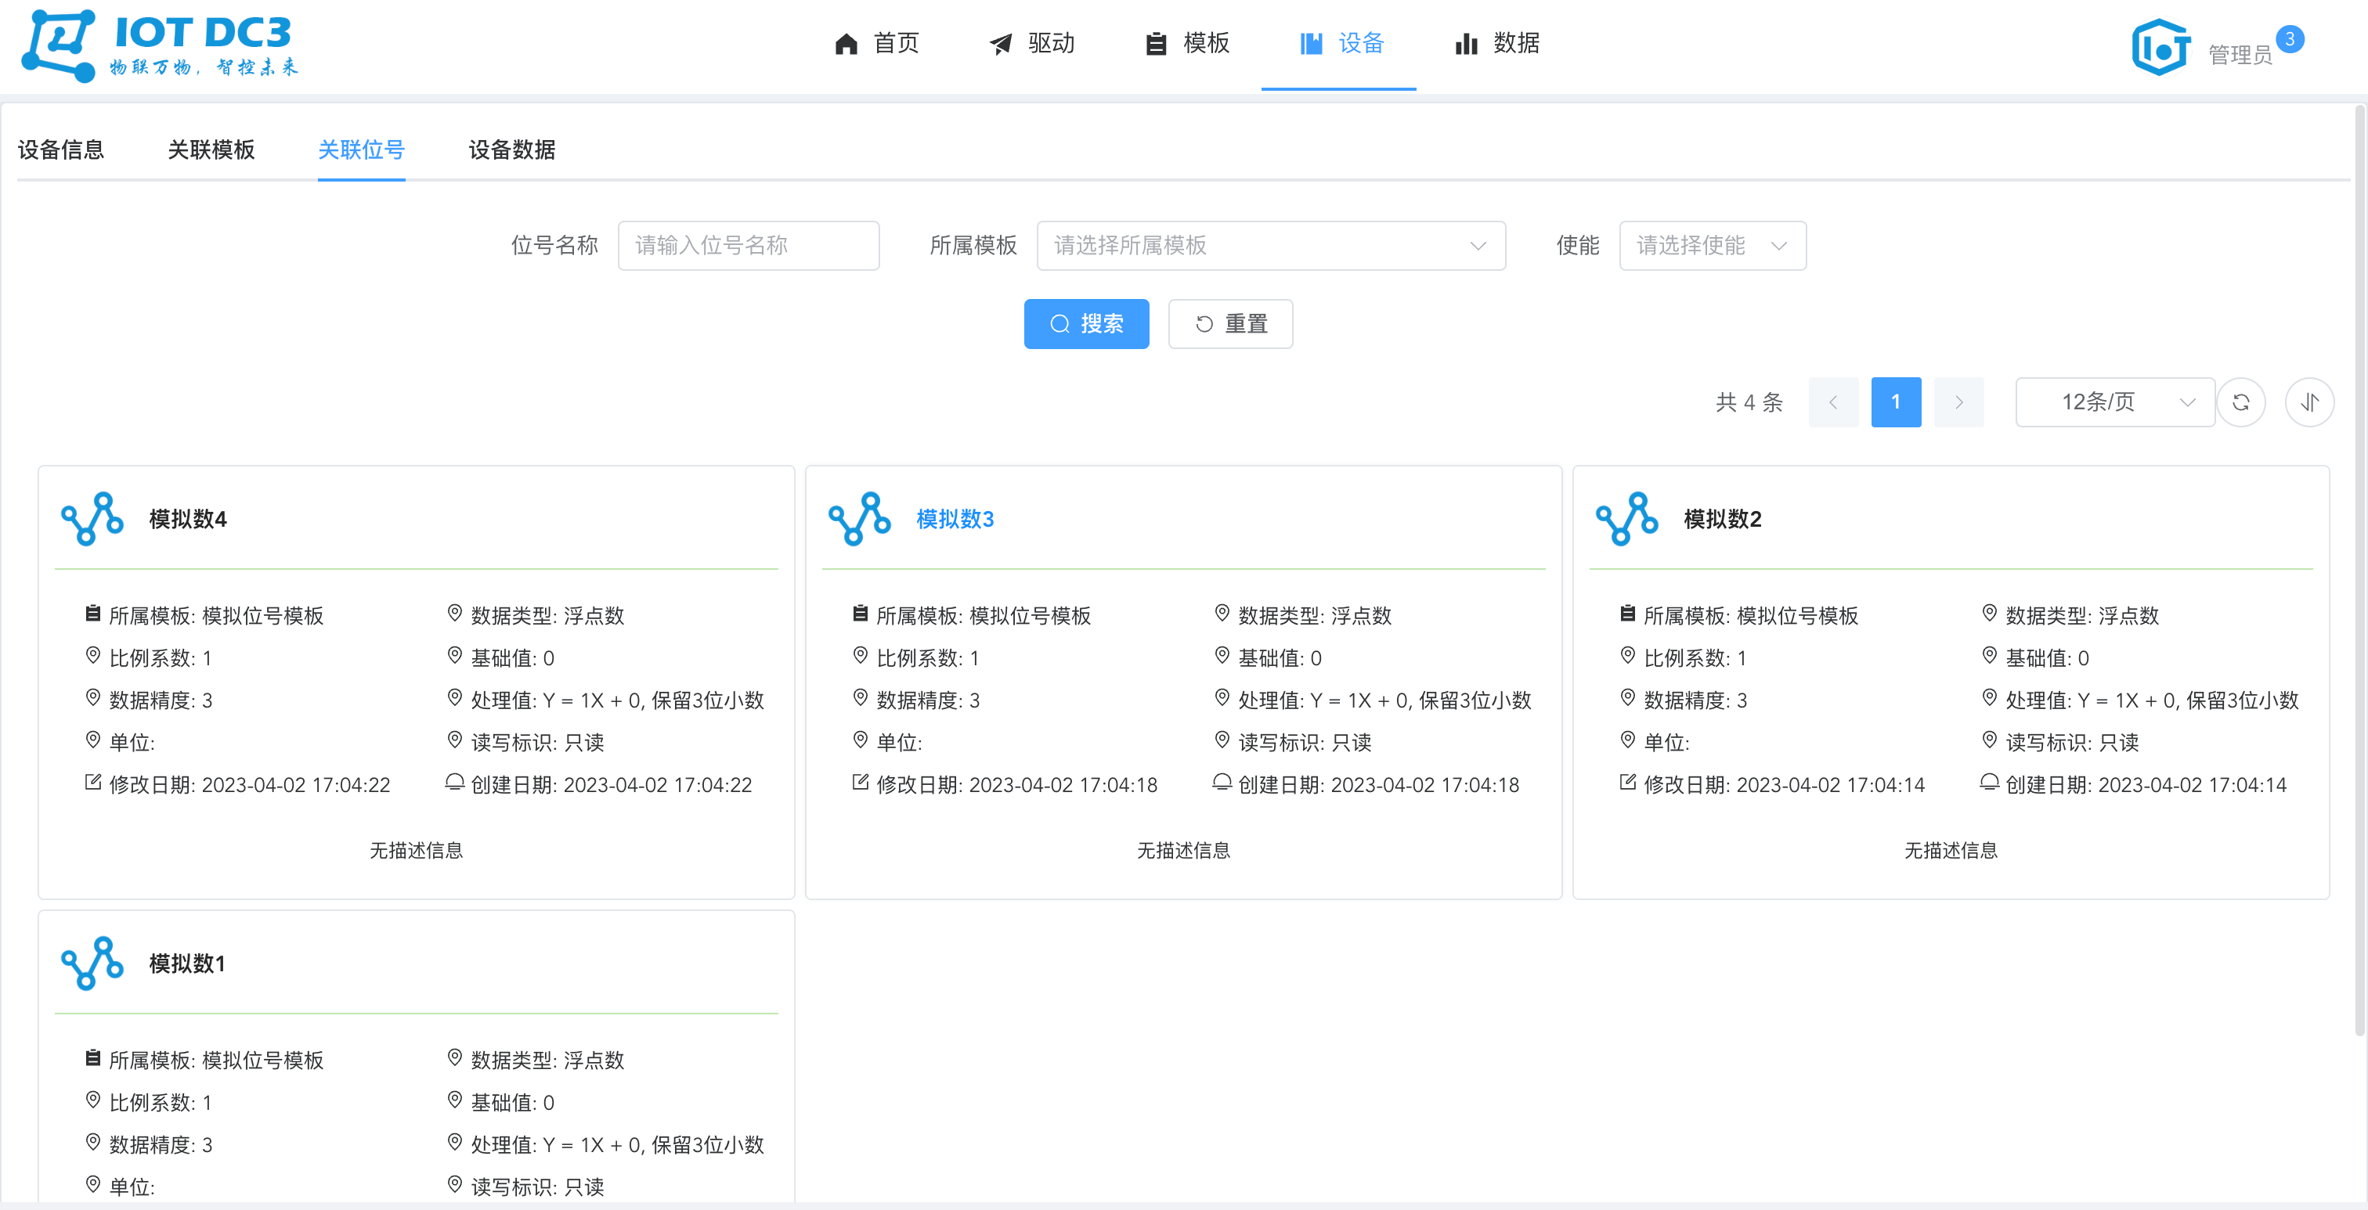Click the refresh icon near pagination
This screenshot has height=1210, width=2368.
point(2242,402)
